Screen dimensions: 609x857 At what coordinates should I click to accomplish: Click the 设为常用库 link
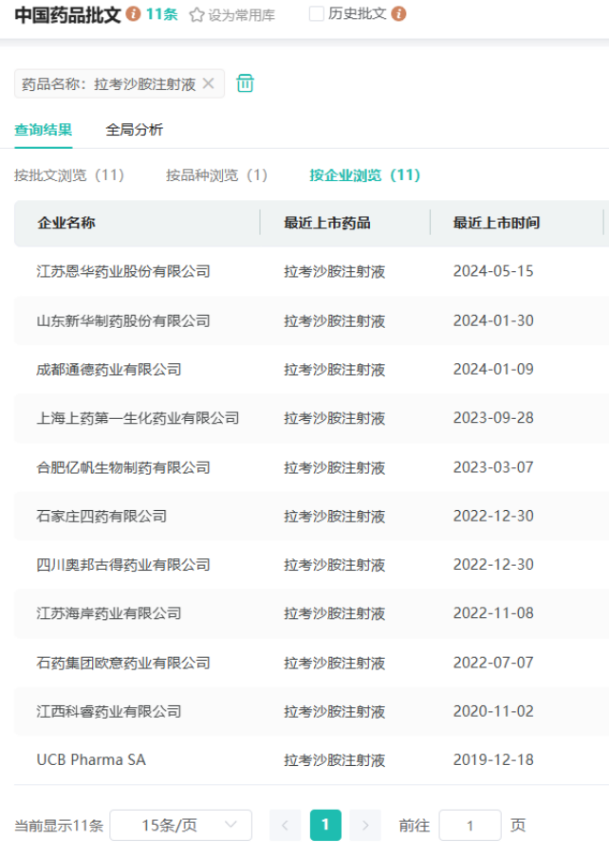pyautogui.click(x=241, y=15)
